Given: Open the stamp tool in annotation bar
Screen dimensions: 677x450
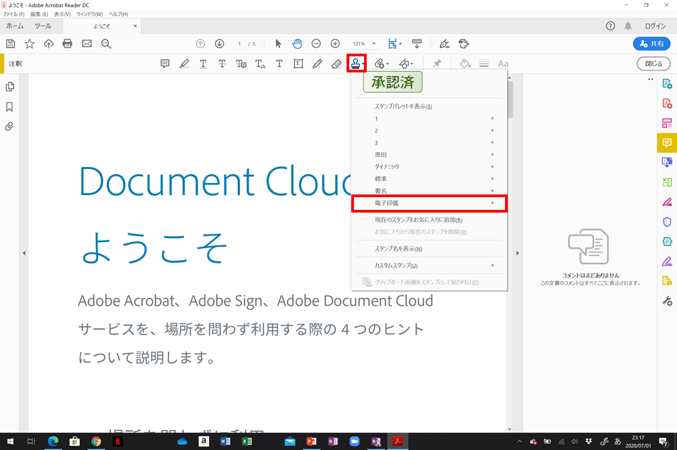Looking at the screenshot, I should (x=356, y=64).
